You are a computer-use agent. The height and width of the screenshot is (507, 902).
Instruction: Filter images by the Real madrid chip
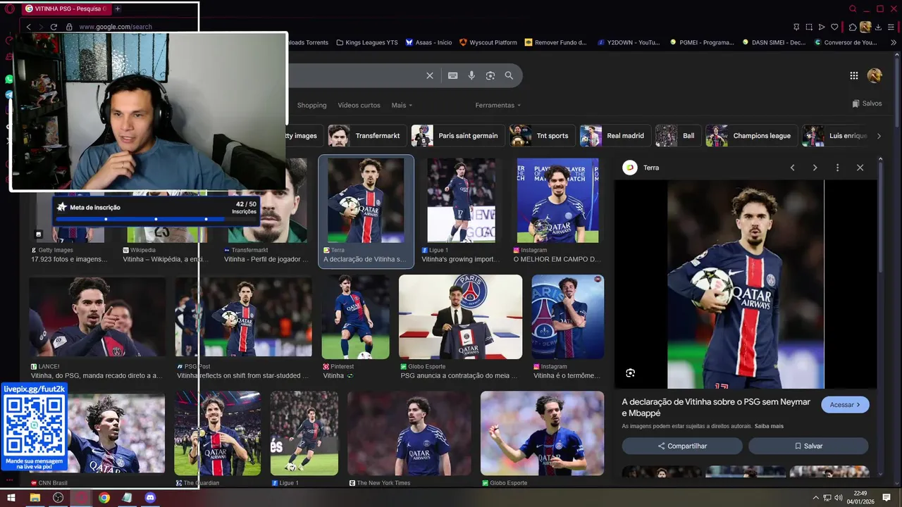tap(614, 136)
